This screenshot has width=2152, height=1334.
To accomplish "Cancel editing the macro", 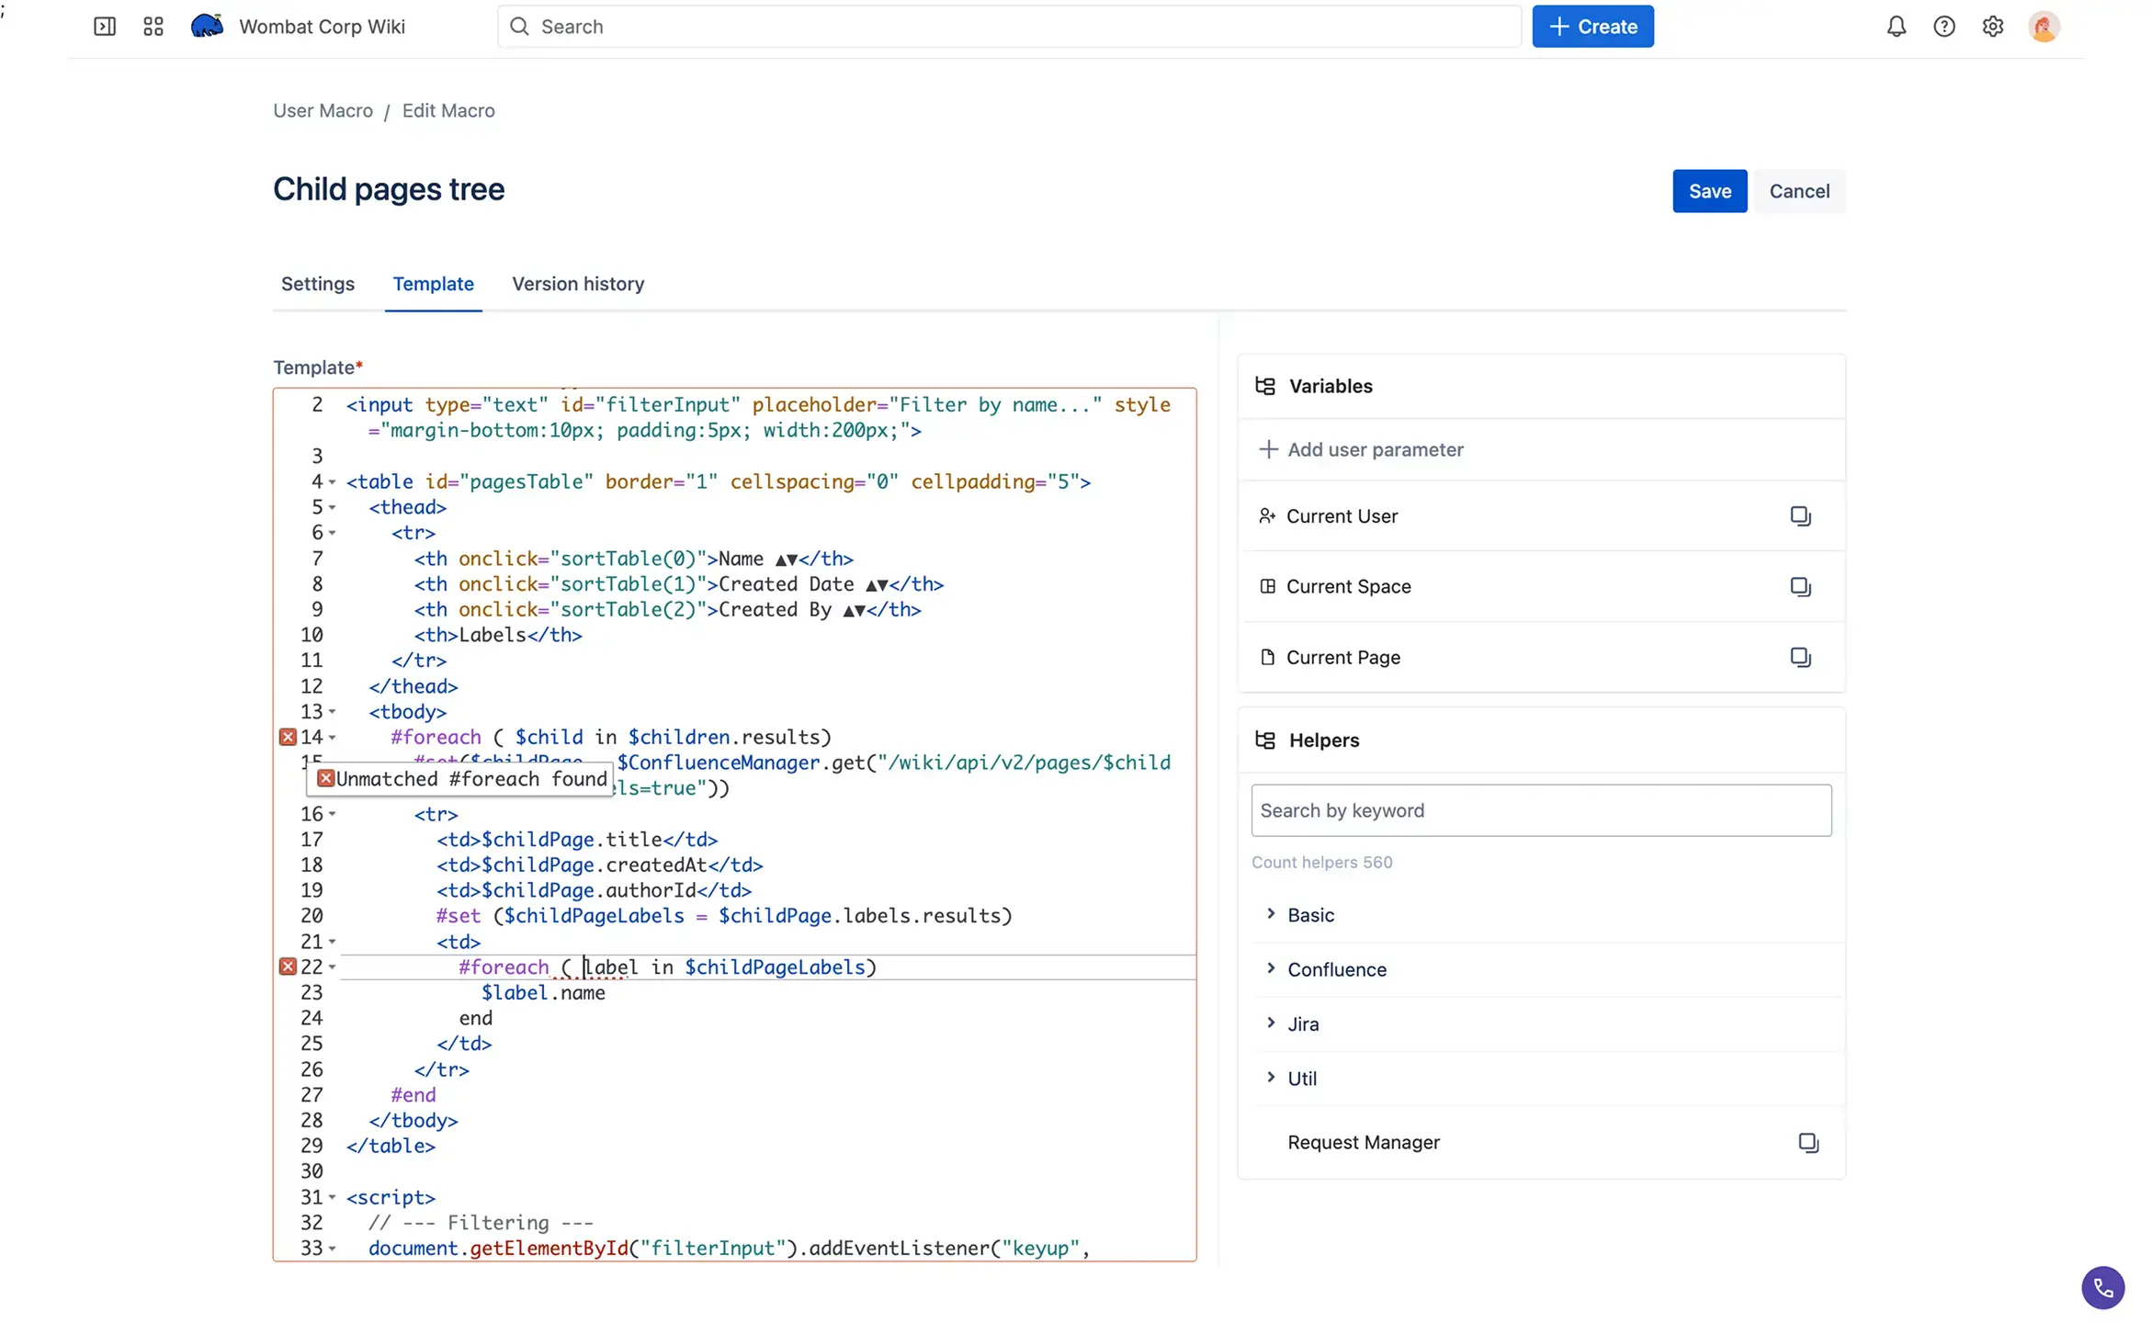I will pos(1799,191).
